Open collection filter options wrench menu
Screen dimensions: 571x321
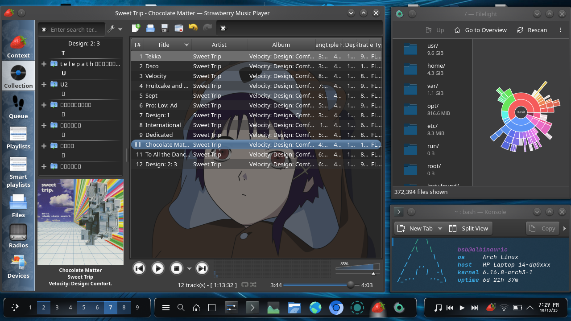(x=114, y=29)
